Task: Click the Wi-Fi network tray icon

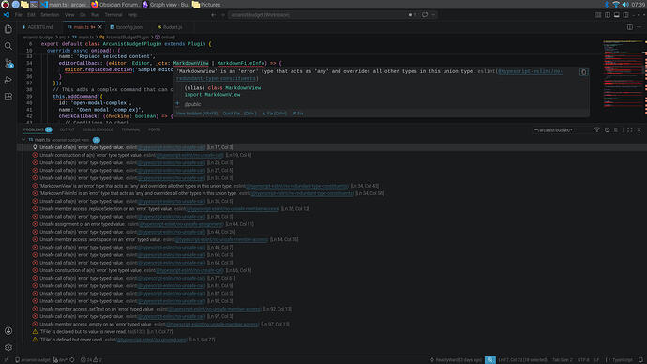Action: pos(616,5)
